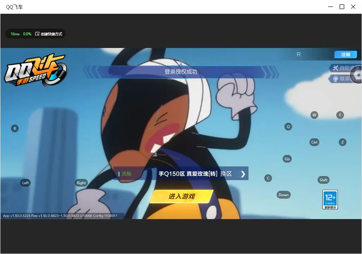Tap the Z key overlay

343,142
